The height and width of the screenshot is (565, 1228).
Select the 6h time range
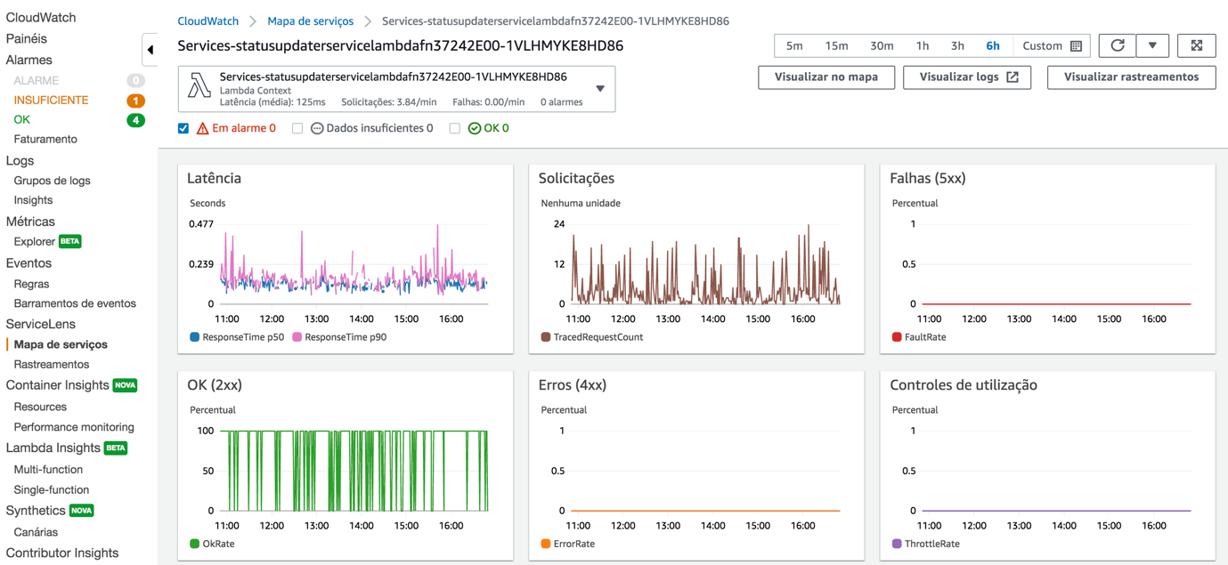click(x=993, y=45)
